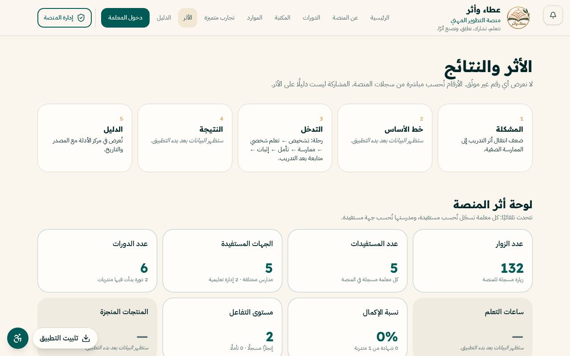Open the الموارد menu item

pos(255,18)
